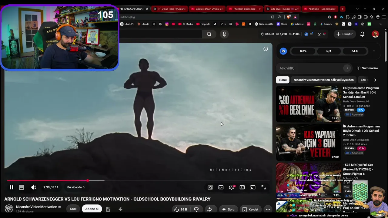This screenshot has height=218, width=388.
Task: Open the 'Kas Yapmak İçin 3 Gün Yeter' thumbnail
Action: tap(308, 142)
